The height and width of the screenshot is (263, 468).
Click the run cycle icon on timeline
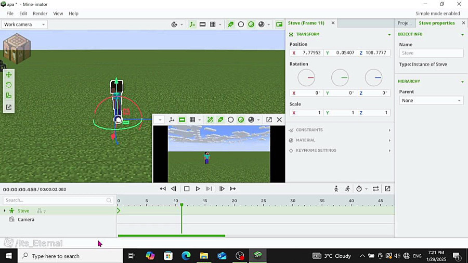click(347, 189)
